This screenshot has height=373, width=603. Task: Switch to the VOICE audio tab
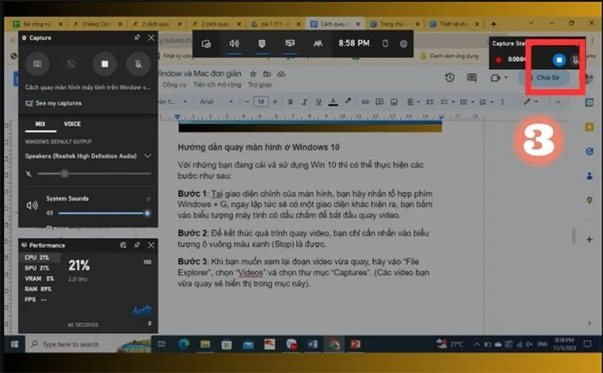pyautogui.click(x=72, y=124)
